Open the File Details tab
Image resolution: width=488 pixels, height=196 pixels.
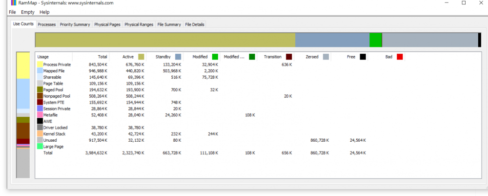195,24
